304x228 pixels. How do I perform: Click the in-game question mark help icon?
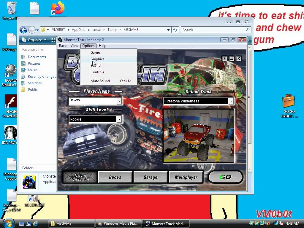pyautogui.click(x=224, y=58)
